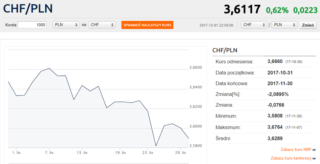Click the Zmień button

coord(308,25)
